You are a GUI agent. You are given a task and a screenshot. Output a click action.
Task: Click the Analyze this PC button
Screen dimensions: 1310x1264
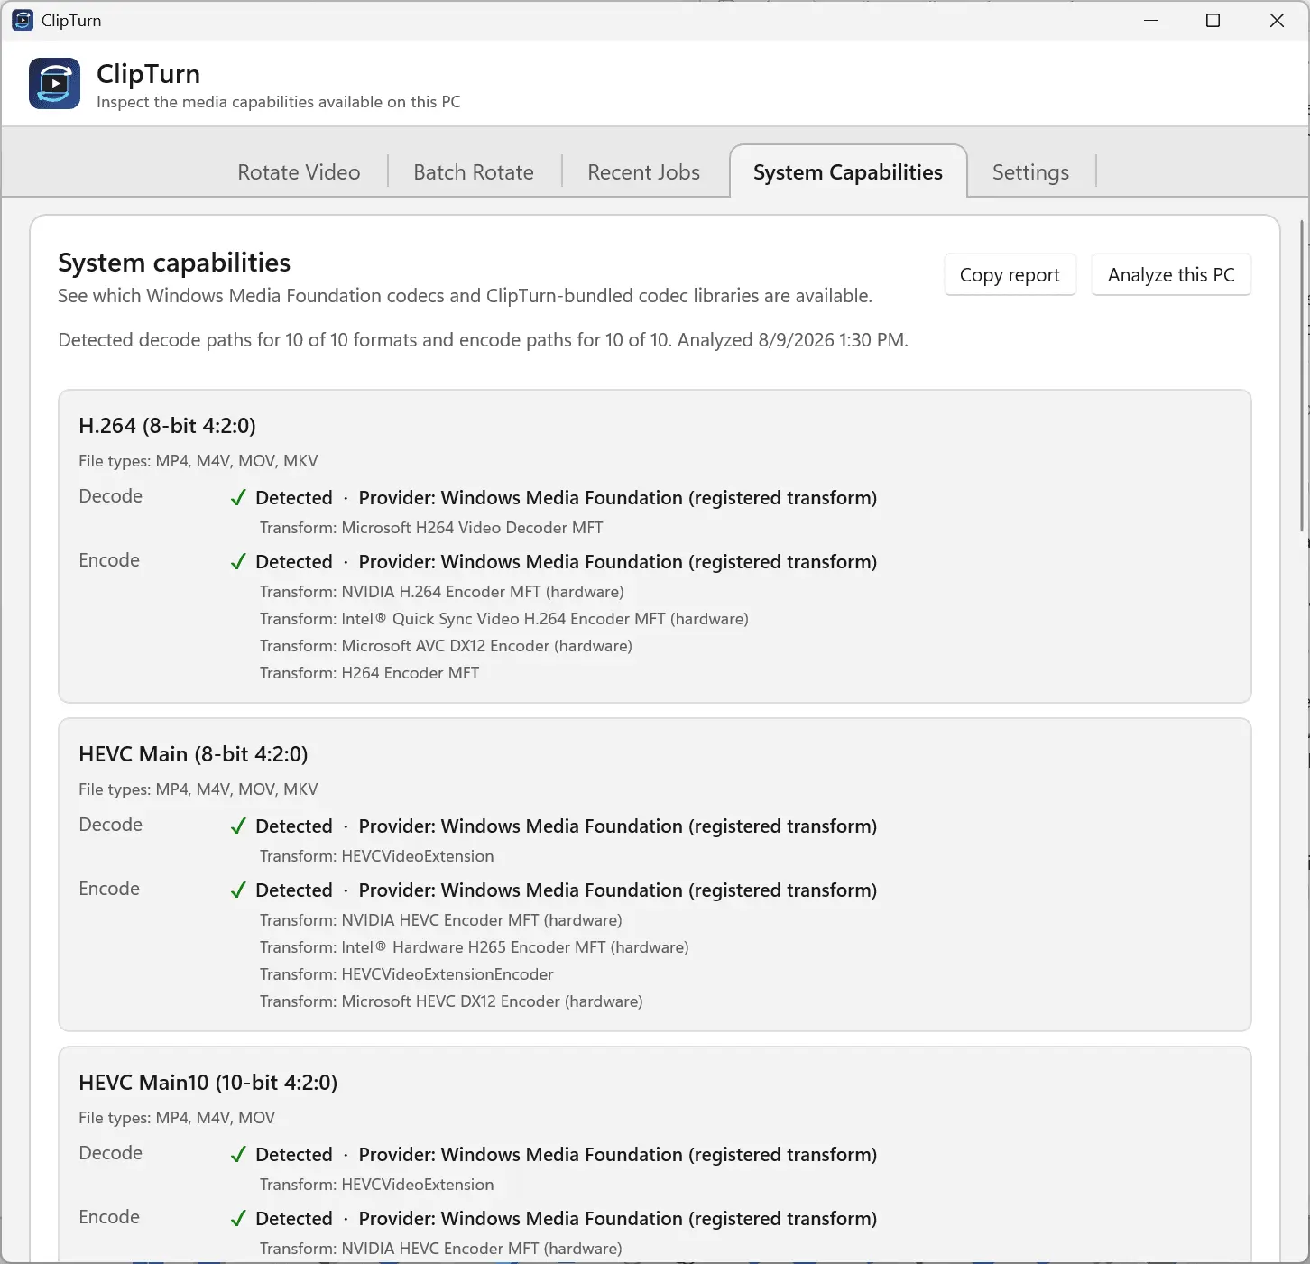click(x=1171, y=275)
